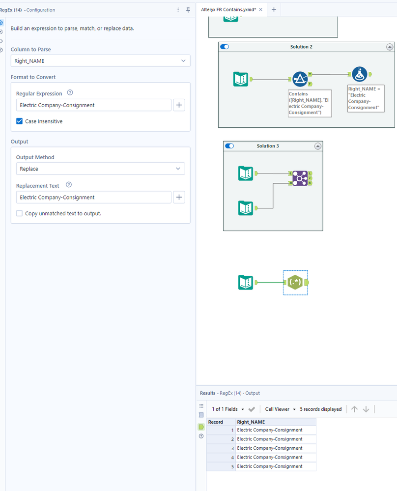Select the Right_NAME cell in record 3
The width and height of the screenshot is (397, 491).
pos(276,448)
